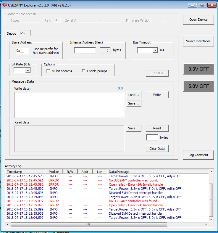The width and height of the screenshot is (218, 233).
Task: Click Save... next to Write data
Action: 134,103
